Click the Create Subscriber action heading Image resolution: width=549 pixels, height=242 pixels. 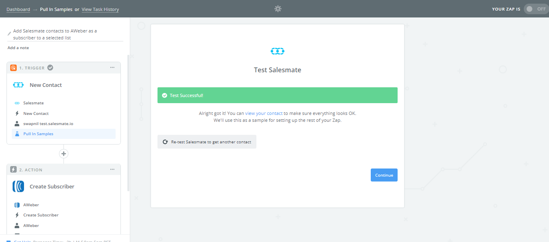pos(52,187)
